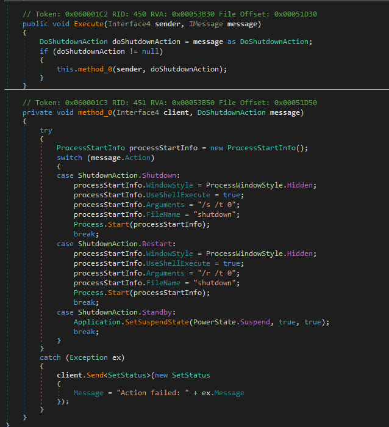Click the Exception type in the catch clause

point(88,357)
